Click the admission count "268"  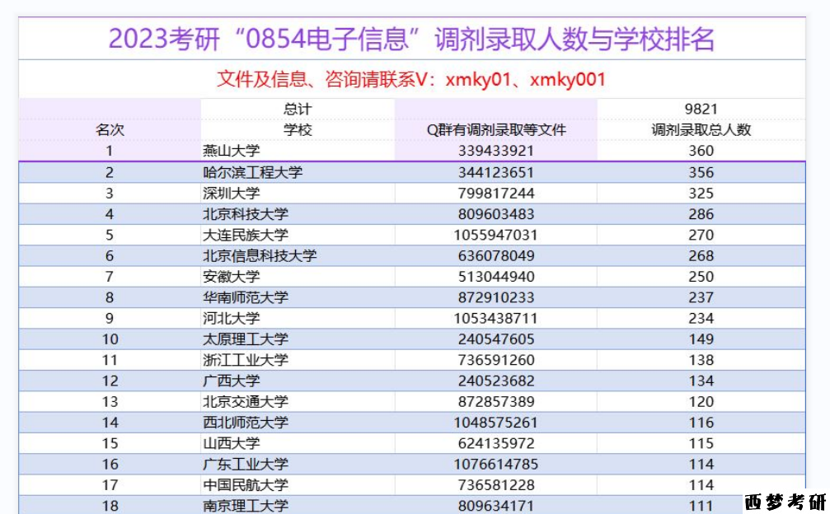click(x=701, y=256)
